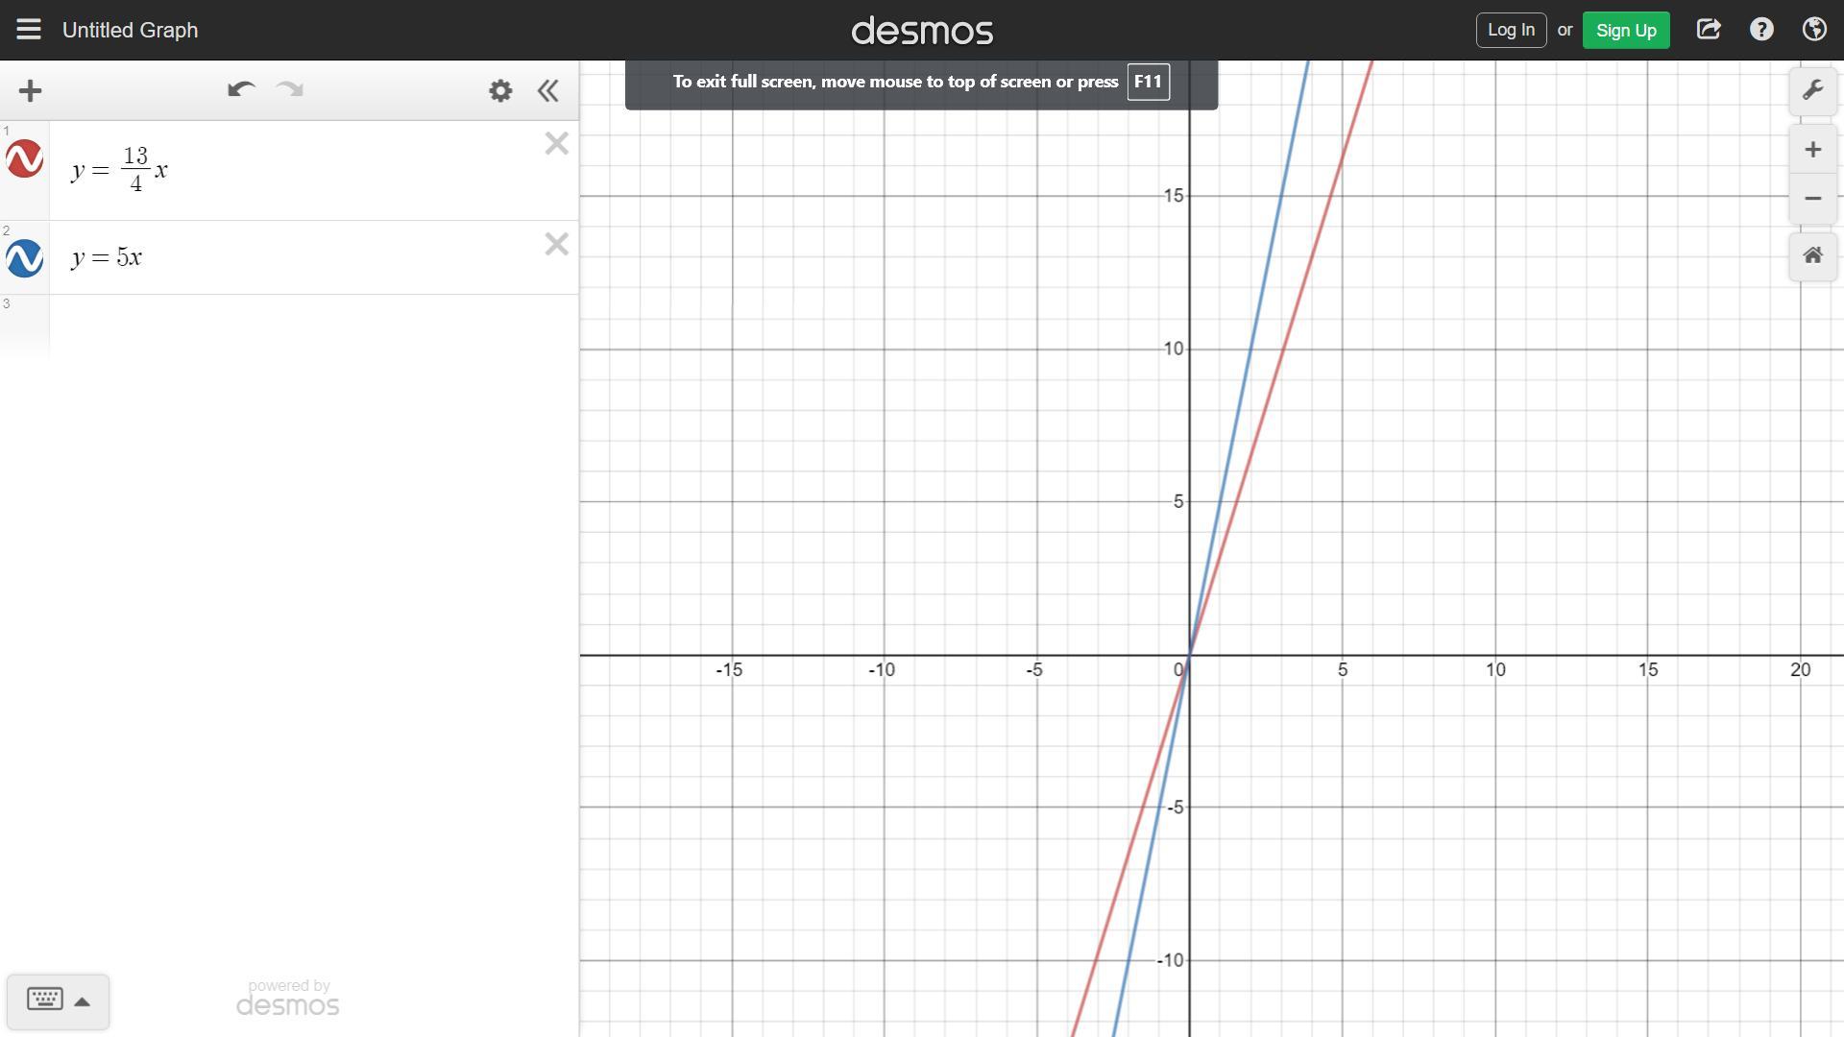Click the redo arrow
The width and height of the screenshot is (1844, 1037).
(x=289, y=90)
